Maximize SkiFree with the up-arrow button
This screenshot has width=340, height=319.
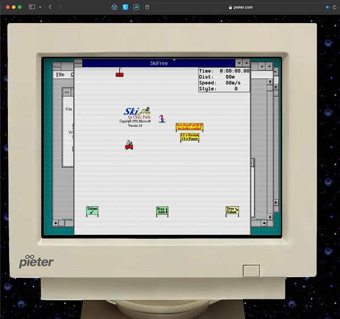tap(246, 63)
